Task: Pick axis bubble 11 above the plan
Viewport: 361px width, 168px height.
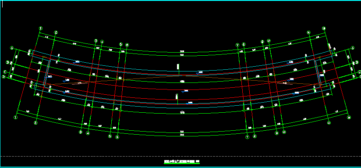Action: point(309,32)
